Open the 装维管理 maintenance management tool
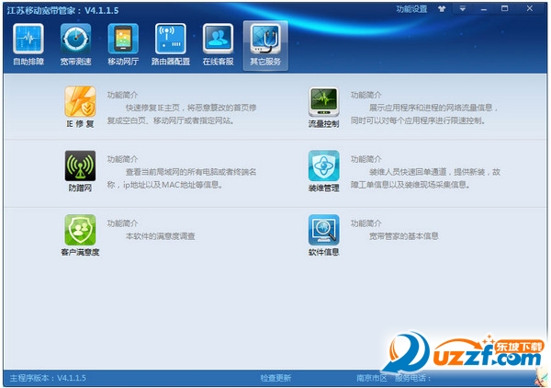This screenshot has width=551, height=388. 323,171
